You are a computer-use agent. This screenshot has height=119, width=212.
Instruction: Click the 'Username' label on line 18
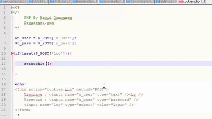[x=33, y=95]
